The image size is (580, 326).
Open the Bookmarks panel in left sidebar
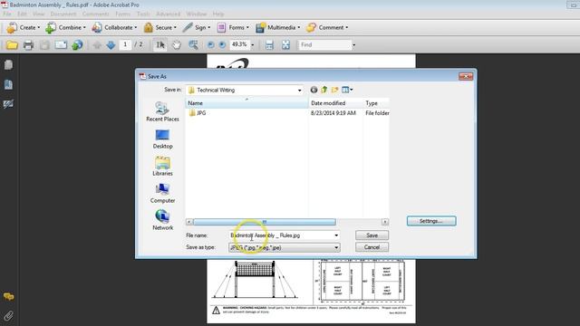point(8,84)
